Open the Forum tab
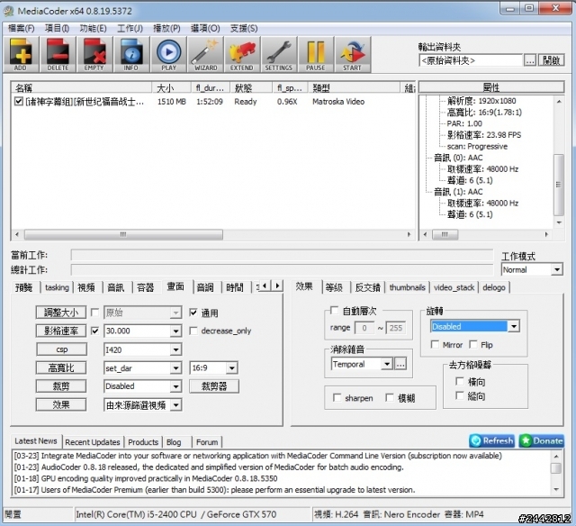576x526 pixels. 207,442
